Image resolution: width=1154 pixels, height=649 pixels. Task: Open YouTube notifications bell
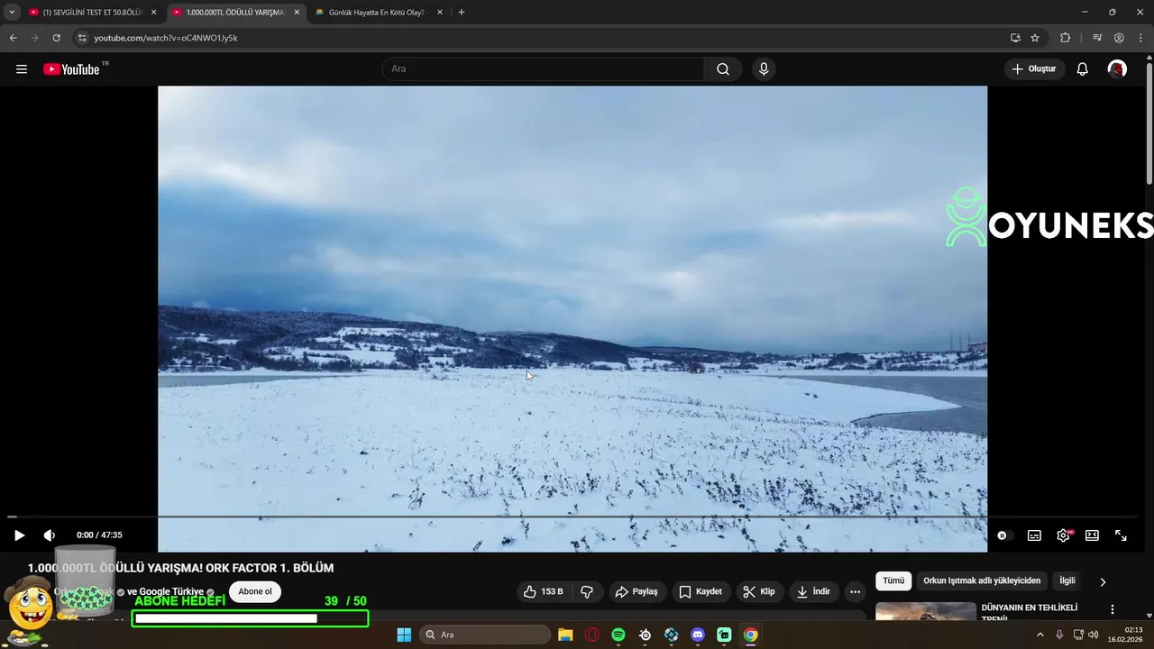click(x=1083, y=69)
